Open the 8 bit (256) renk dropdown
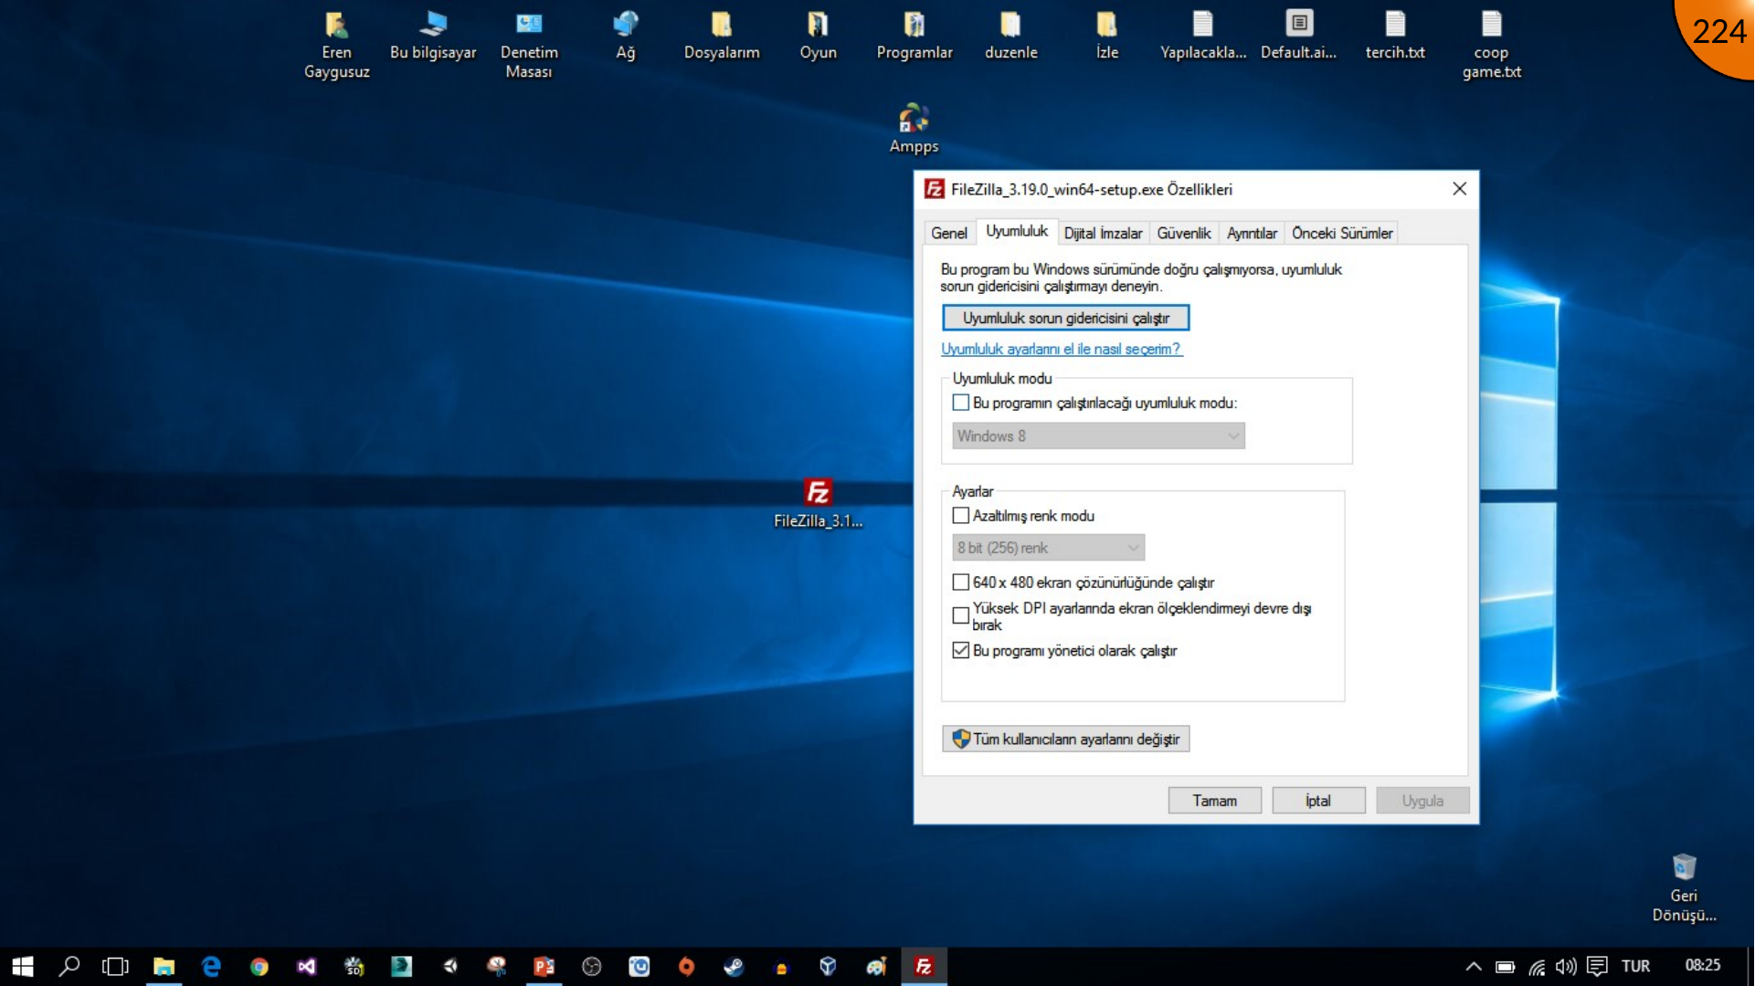This screenshot has width=1755, height=986. 1048,548
